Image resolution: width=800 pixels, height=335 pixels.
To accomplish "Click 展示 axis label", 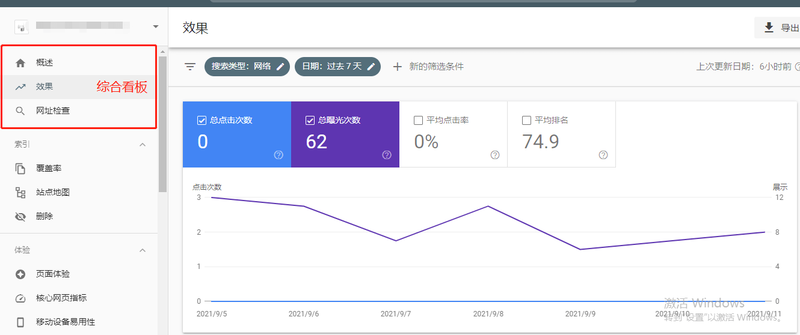I will pyautogui.click(x=780, y=187).
